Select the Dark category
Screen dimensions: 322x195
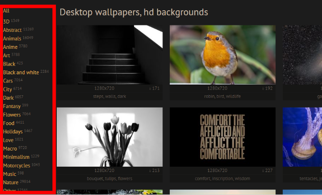click(x=8, y=98)
